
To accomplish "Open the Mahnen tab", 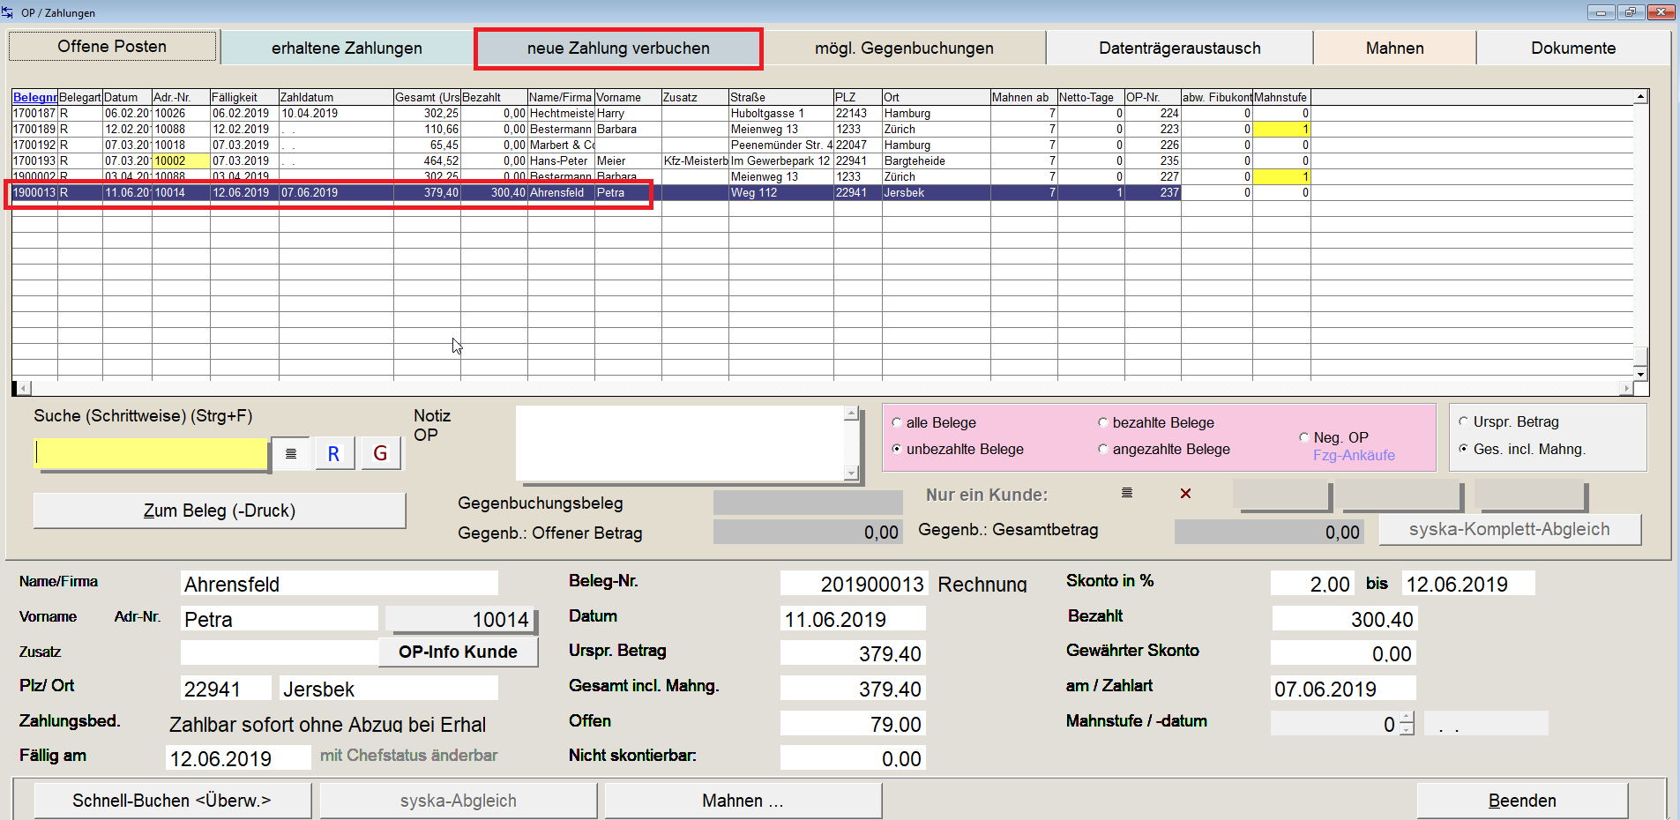I will [x=1395, y=48].
